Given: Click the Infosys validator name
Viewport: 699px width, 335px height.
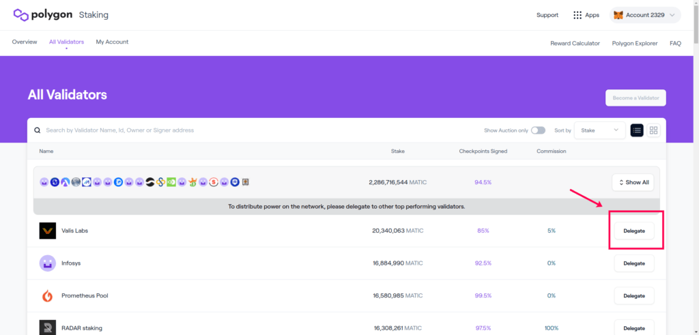Looking at the screenshot, I should point(71,263).
